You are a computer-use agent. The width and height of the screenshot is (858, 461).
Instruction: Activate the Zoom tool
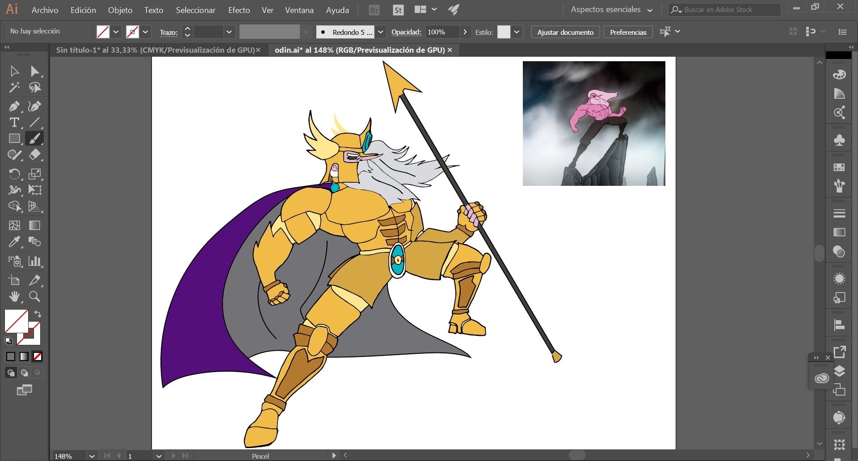tap(34, 296)
